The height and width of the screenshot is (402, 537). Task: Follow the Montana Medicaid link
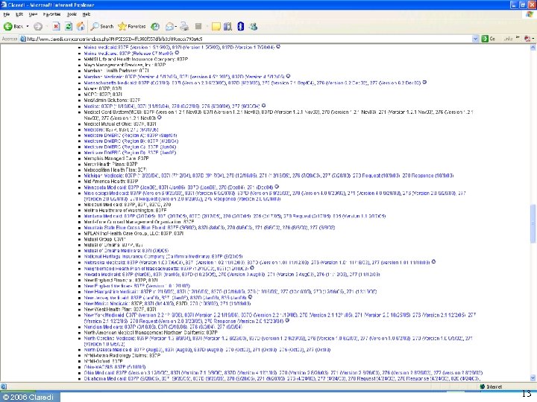[x=235, y=216]
